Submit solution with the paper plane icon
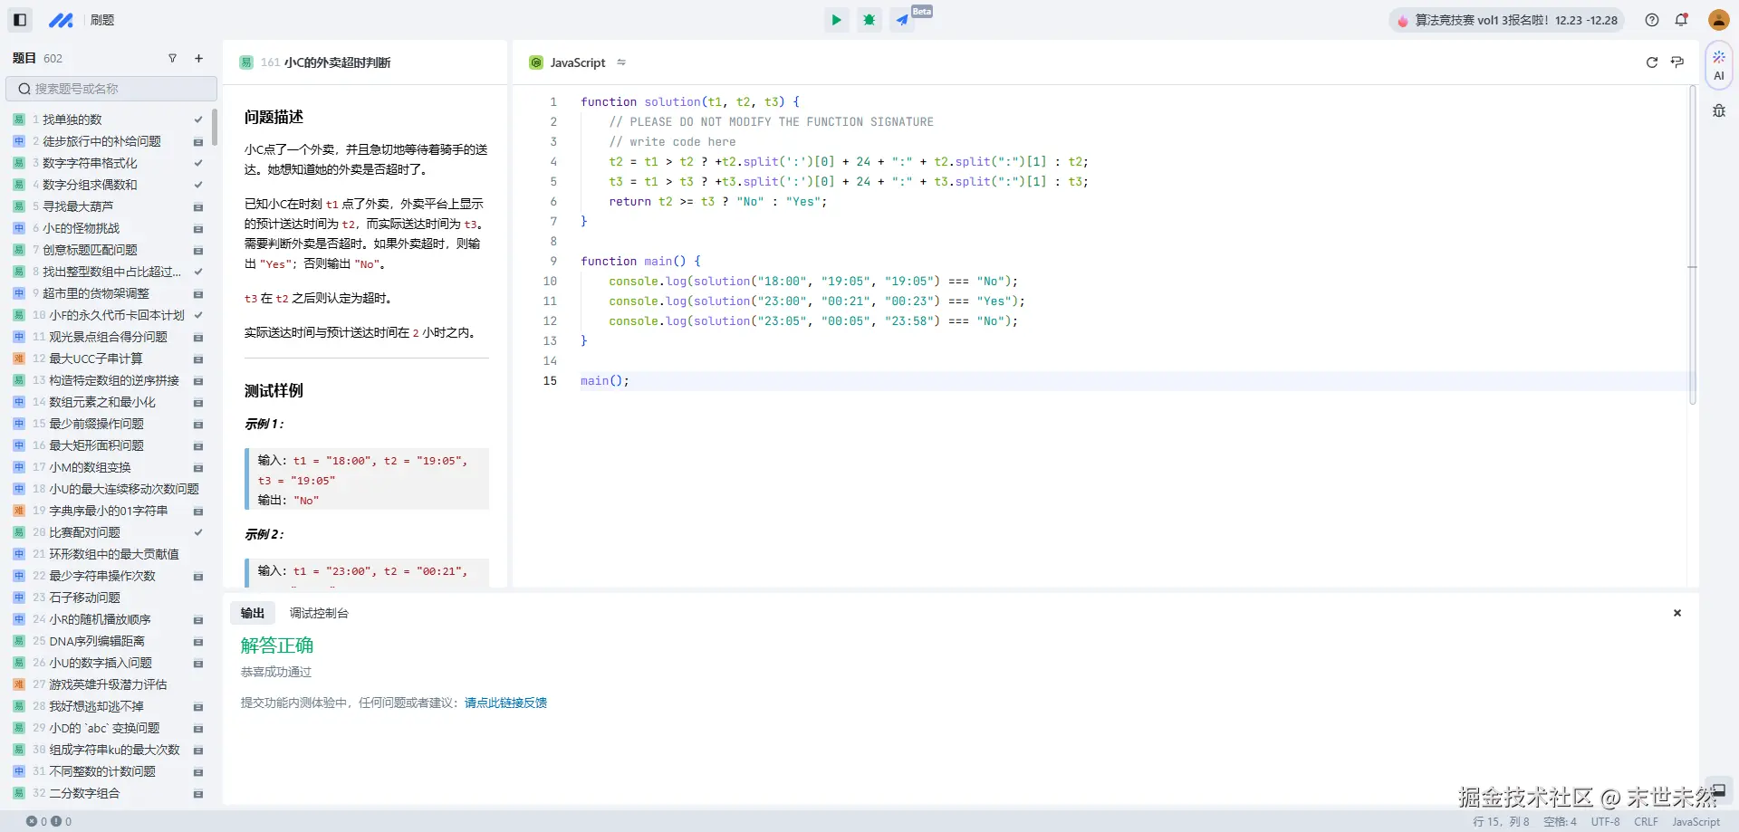 click(x=903, y=20)
